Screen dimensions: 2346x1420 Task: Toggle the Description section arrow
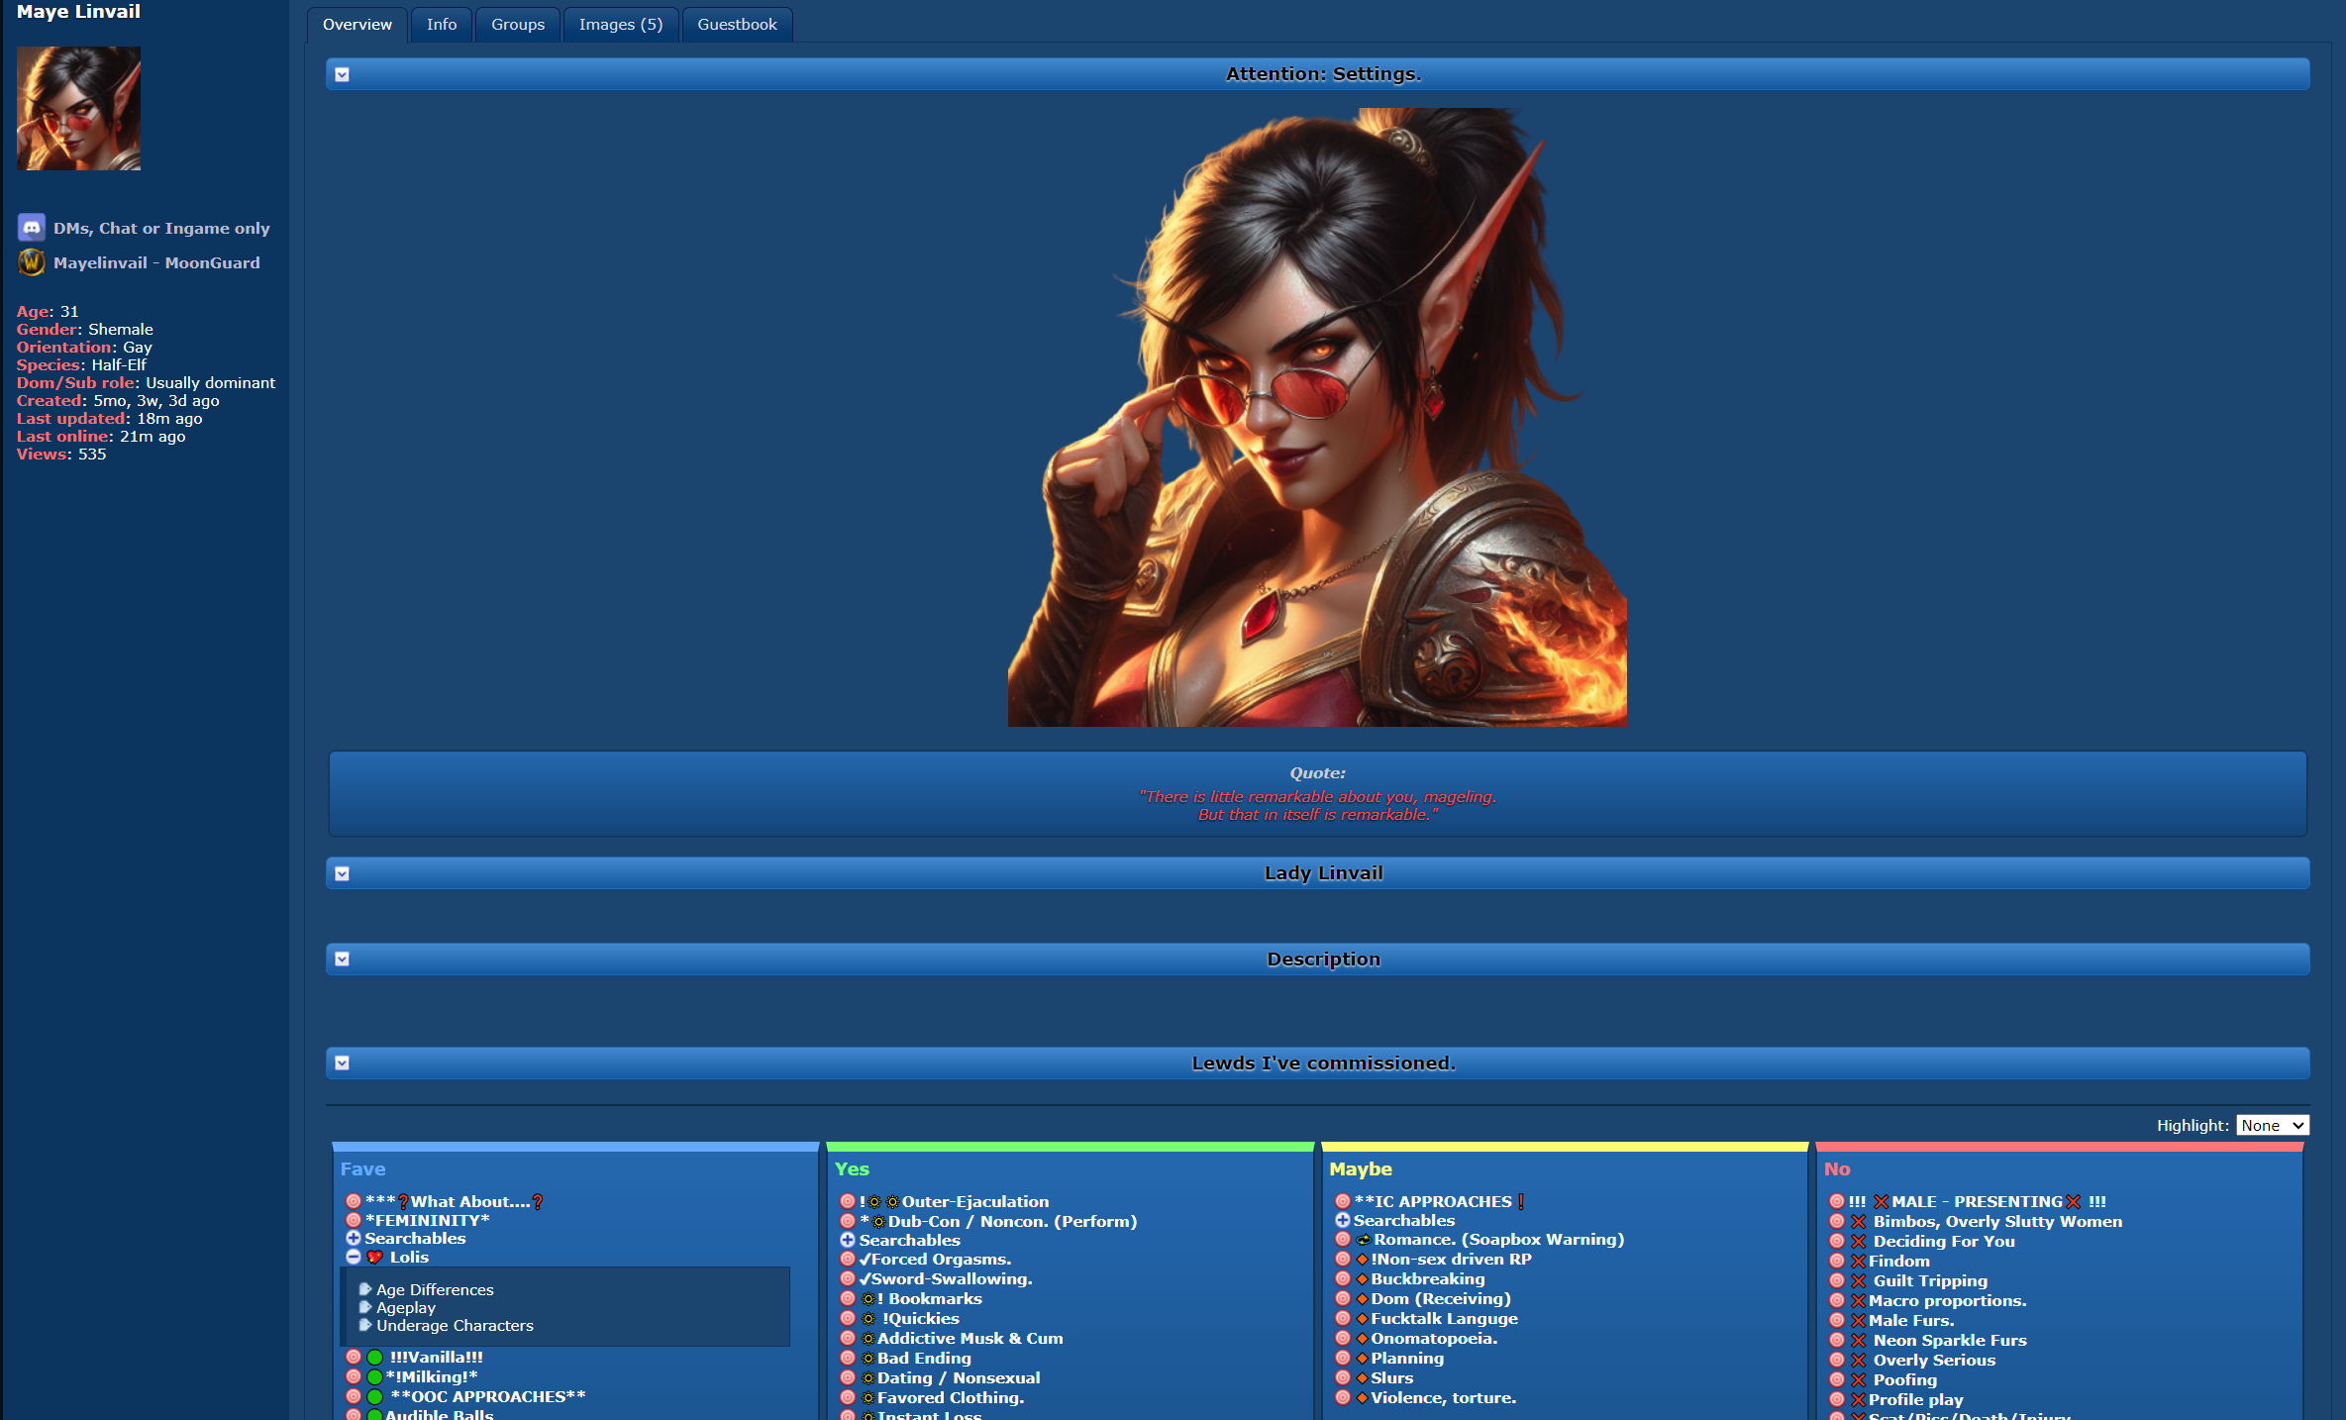click(x=342, y=959)
